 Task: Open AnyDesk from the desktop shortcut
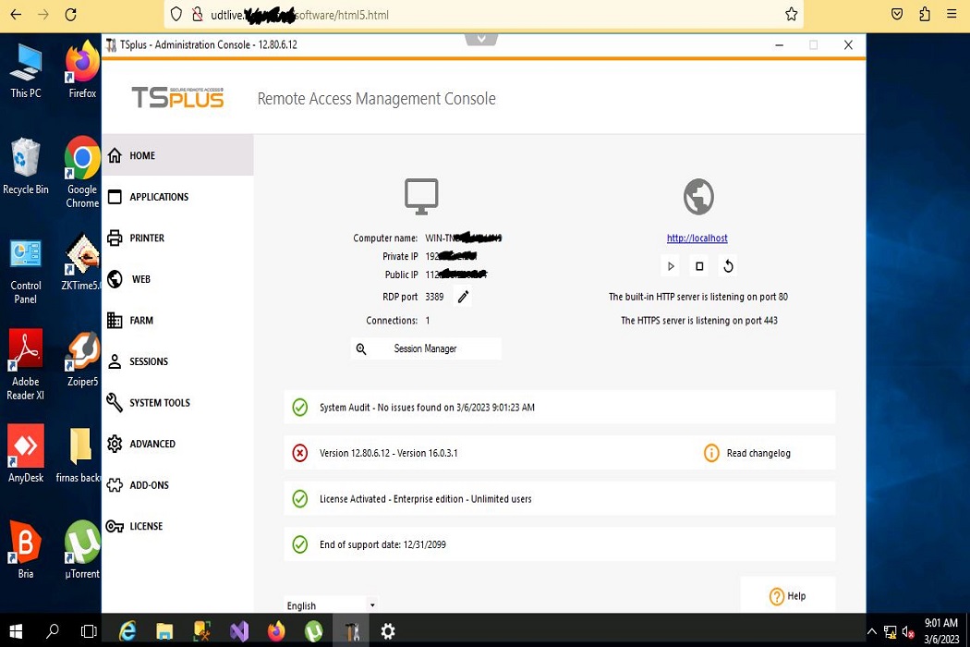(x=26, y=453)
